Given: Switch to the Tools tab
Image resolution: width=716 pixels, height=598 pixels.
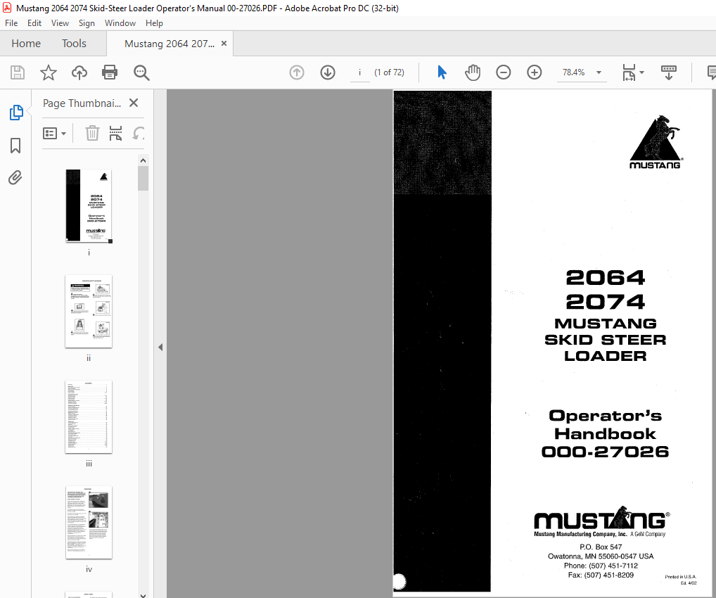Looking at the screenshot, I should point(74,44).
